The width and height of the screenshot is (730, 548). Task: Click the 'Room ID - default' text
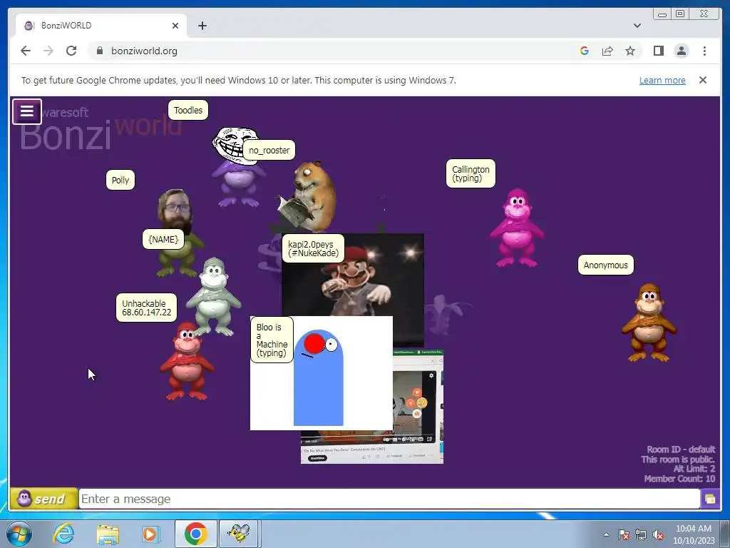pyautogui.click(x=681, y=450)
